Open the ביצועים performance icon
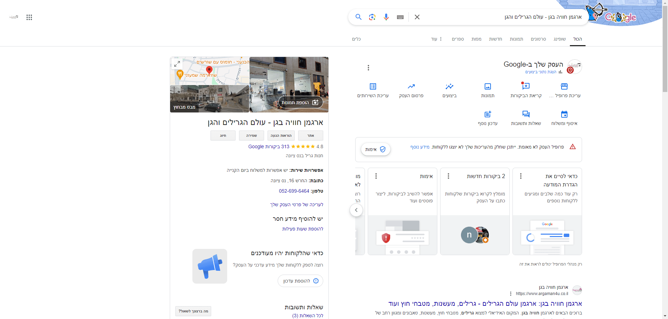 click(450, 86)
